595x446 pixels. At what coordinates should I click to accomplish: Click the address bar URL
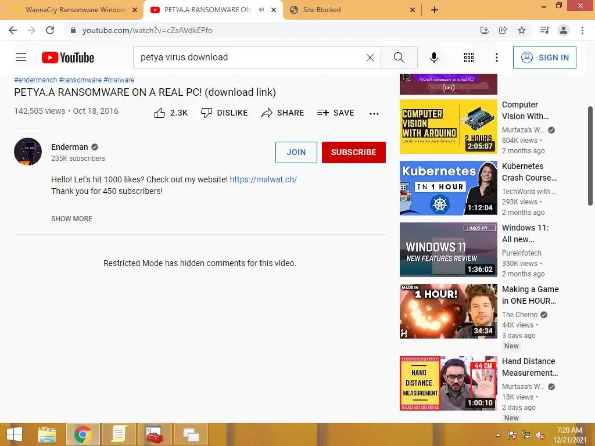point(148,30)
